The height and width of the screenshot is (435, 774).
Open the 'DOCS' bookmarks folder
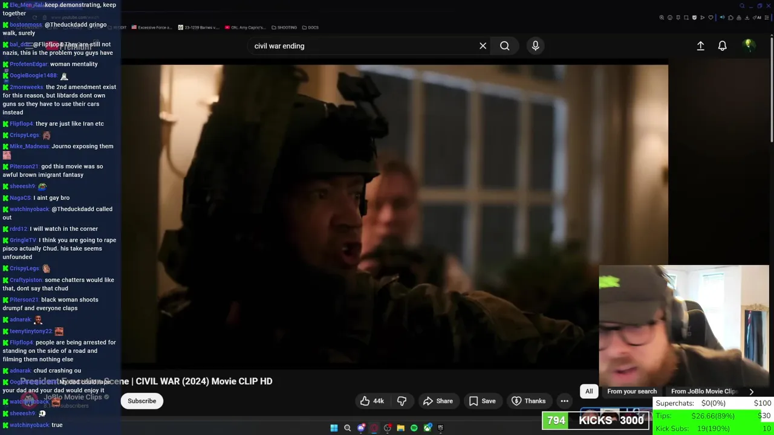[310, 27]
